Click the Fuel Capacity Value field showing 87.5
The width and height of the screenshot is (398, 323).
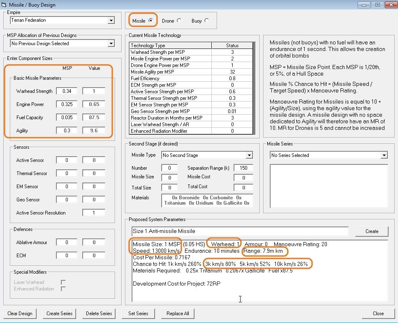[x=94, y=118]
